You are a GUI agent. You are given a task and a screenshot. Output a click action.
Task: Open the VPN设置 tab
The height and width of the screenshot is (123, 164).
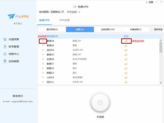64,20
